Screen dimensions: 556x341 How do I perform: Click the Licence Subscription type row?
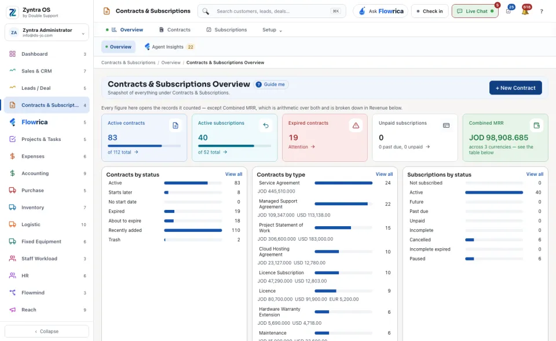click(x=324, y=273)
